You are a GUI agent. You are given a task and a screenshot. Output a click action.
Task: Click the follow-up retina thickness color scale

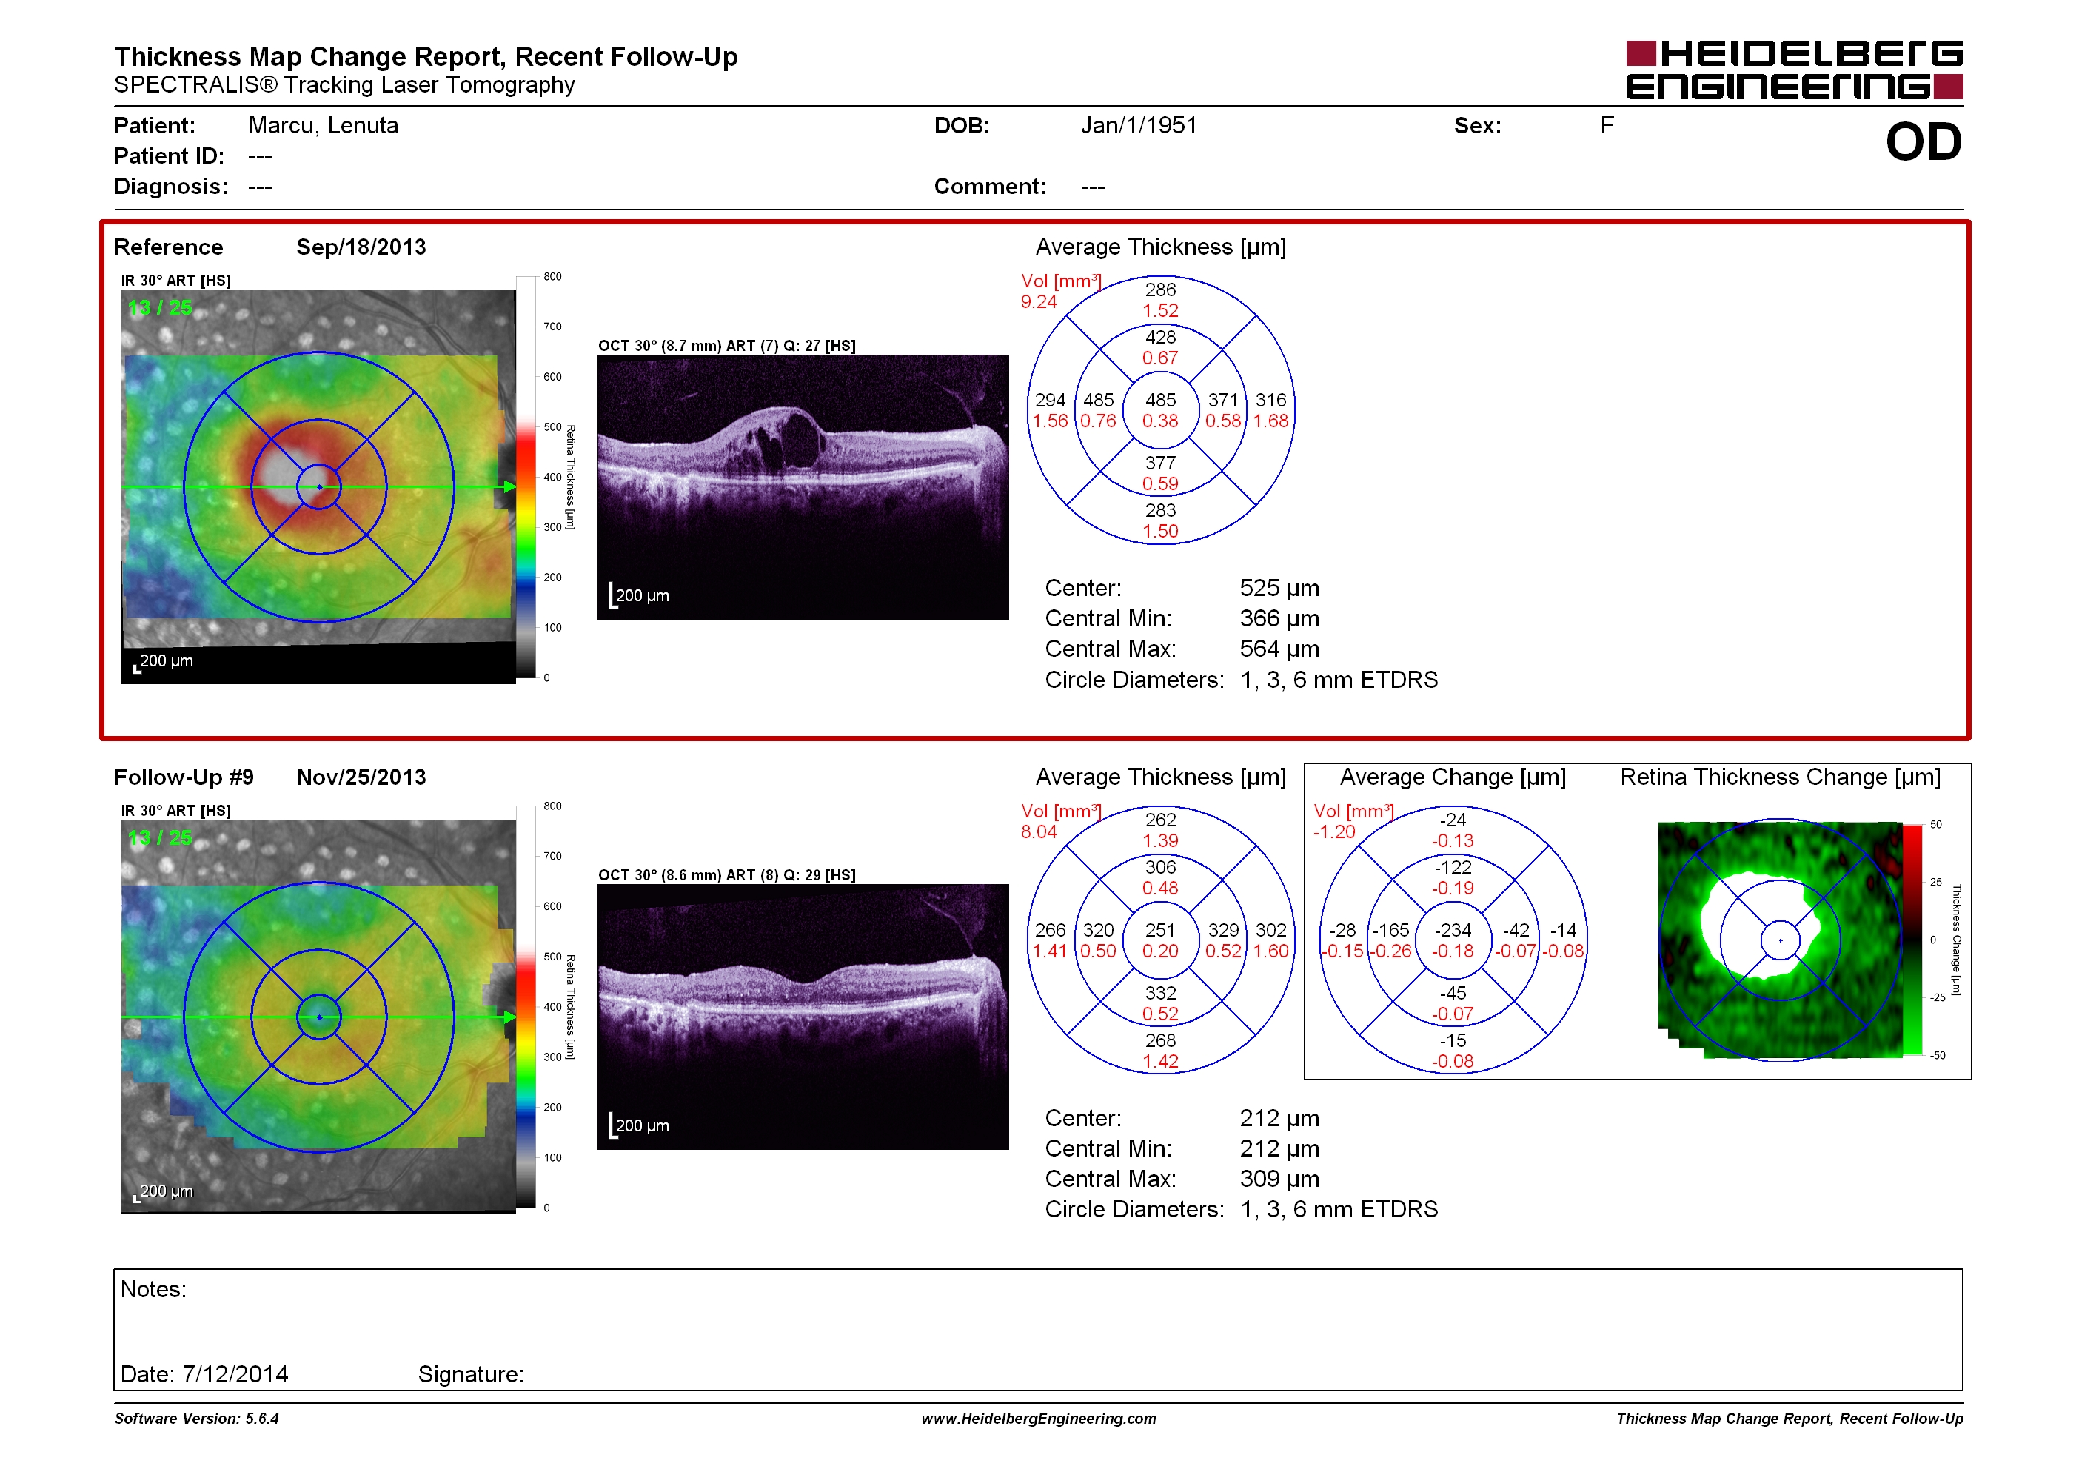525,1006
